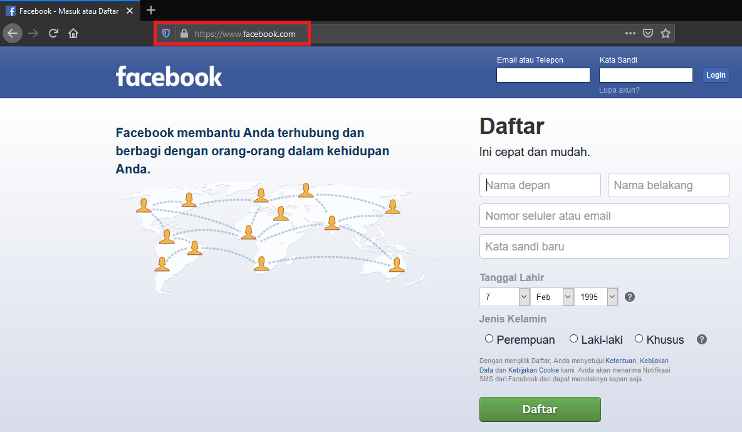Click the Nomor seluler atau email field
Screen dimensions: 742x432
(604, 215)
